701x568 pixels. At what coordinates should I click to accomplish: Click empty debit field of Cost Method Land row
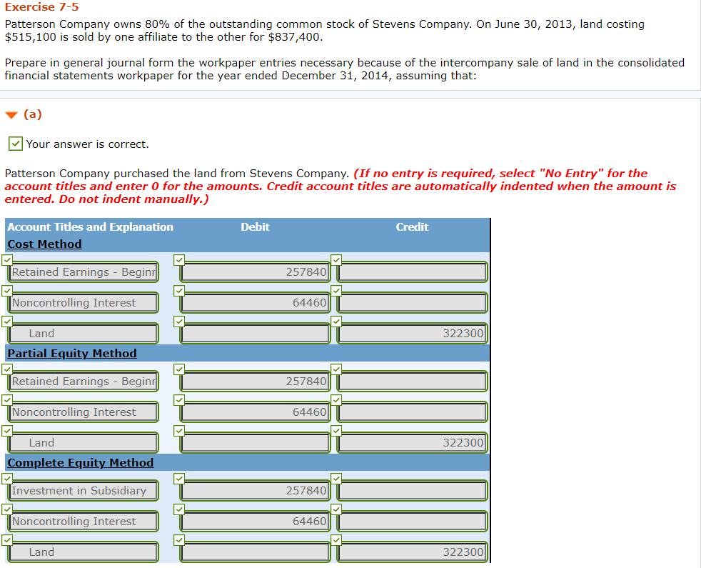[x=255, y=334]
